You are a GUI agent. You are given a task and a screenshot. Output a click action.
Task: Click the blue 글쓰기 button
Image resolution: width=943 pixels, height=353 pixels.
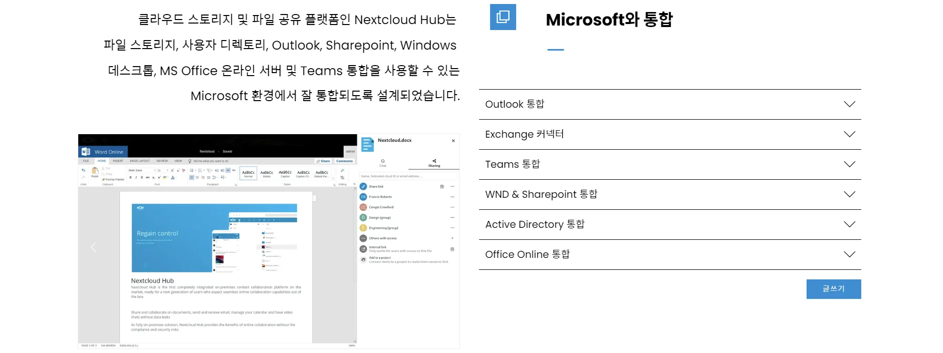click(x=834, y=289)
